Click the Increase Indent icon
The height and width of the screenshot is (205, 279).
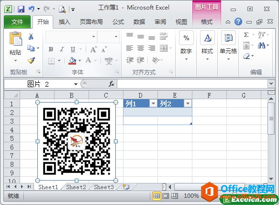(141, 60)
